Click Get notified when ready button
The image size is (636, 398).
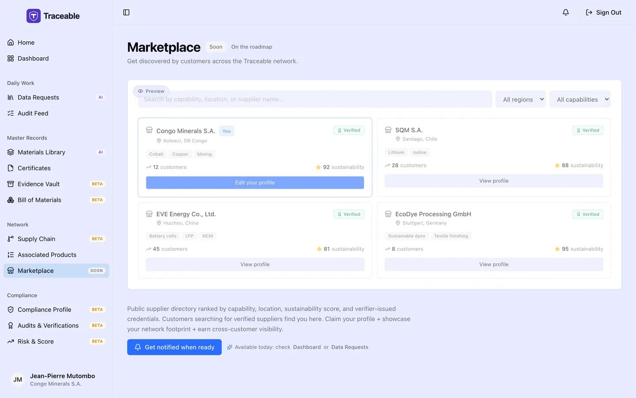point(174,347)
